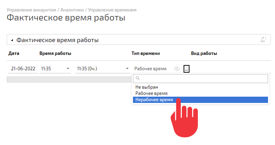Click the export icon in the panel header
Screen dimensions: 275x145
coord(263,40)
